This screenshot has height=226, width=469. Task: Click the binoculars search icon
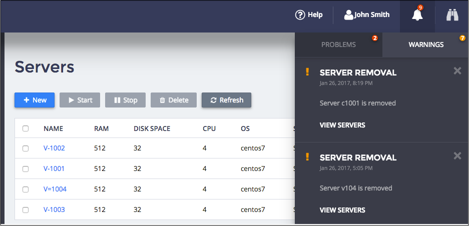(x=452, y=15)
